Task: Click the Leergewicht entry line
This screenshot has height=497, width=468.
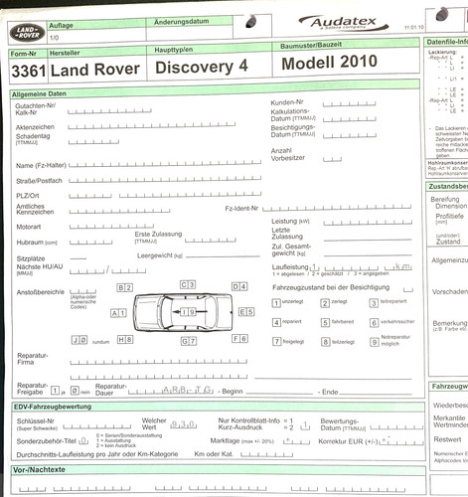Action: tap(223, 255)
